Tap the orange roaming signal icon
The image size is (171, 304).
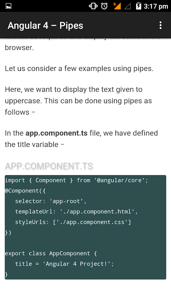[117, 6]
